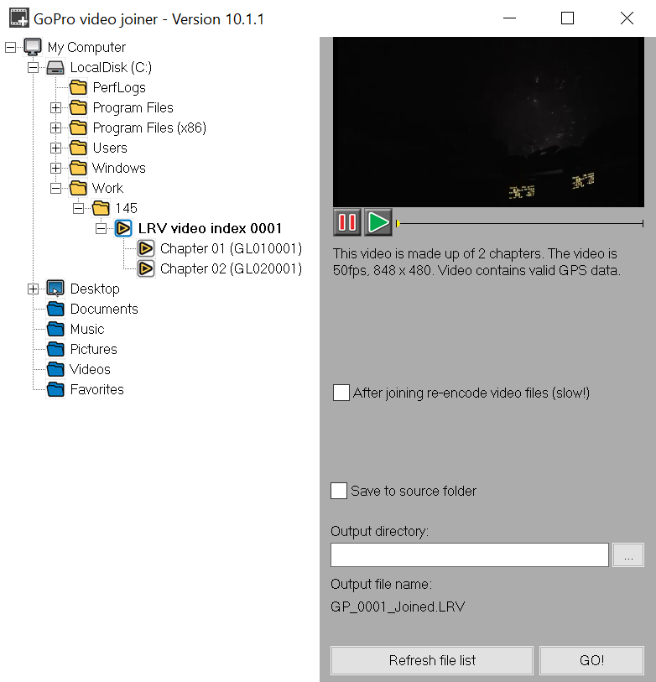This screenshot has width=656, height=682.
Task: Click the Refresh file list button
Action: (432, 660)
